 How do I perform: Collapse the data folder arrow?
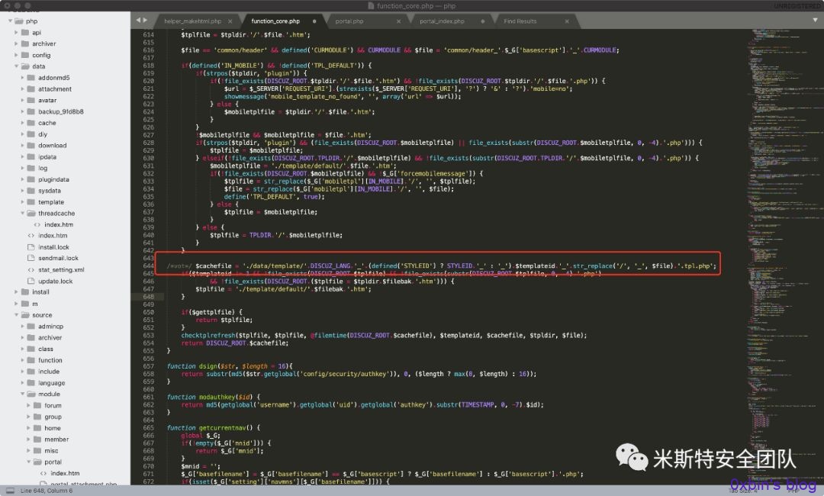[x=16, y=66]
